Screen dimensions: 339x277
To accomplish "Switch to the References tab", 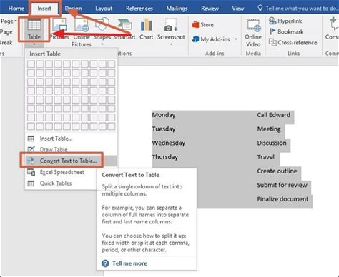I will (x=139, y=9).
